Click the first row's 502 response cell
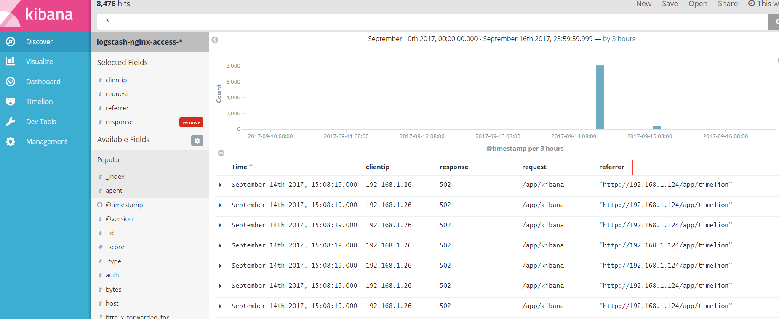The width and height of the screenshot is (779, 319). [x=445, y=185]
